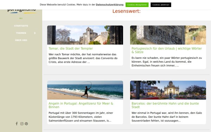Click the Barcelos town square thumbnail

pos(168,90)
